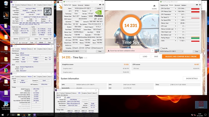Open About tab in CPU-Z SPD window

click(x=94, y=93)
